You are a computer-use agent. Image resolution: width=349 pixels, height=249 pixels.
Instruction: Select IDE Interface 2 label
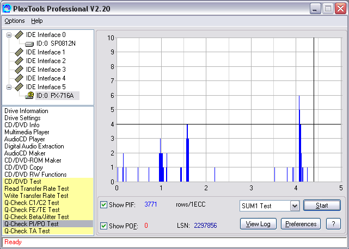click(x=46, y=61)
